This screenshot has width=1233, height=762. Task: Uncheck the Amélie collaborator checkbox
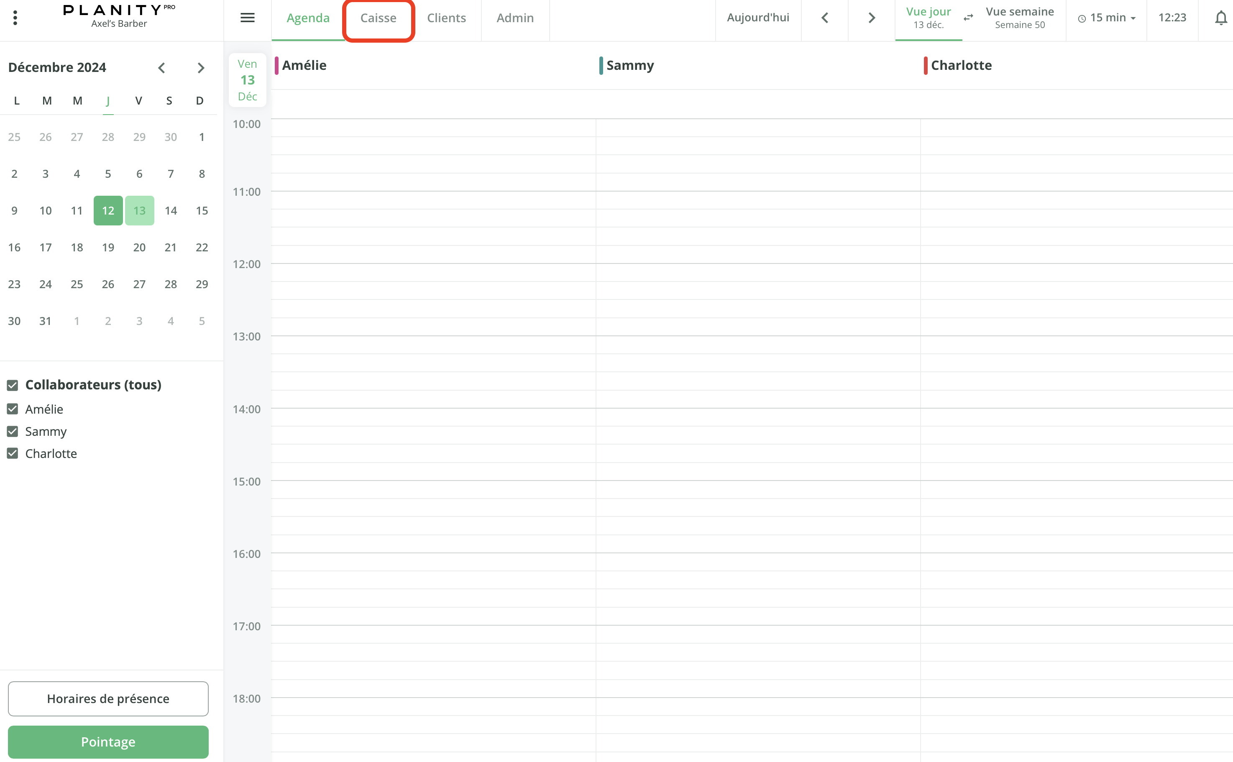point(13,409)
